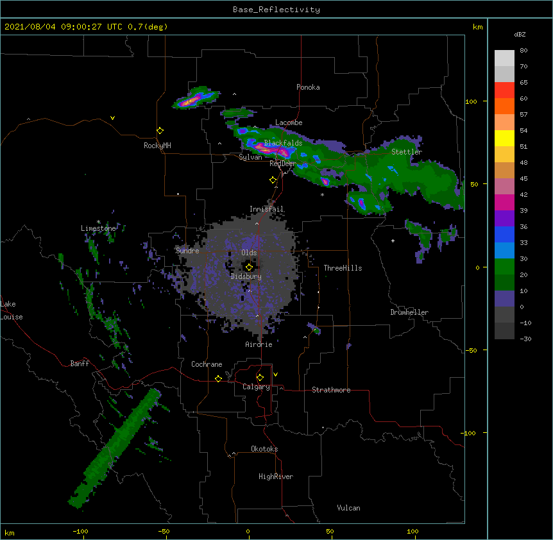553x540 pixels.
Task: Click the Strathmore label
Action: coord(331,390)
